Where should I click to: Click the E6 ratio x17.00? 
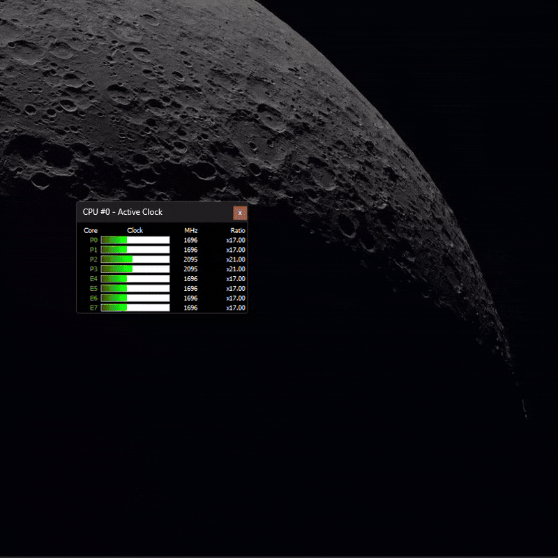tap(236, 299)
